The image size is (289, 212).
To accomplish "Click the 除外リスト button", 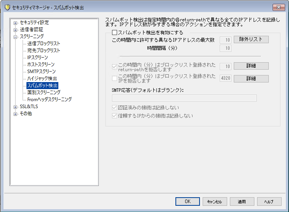I will (x=251, y=39).
